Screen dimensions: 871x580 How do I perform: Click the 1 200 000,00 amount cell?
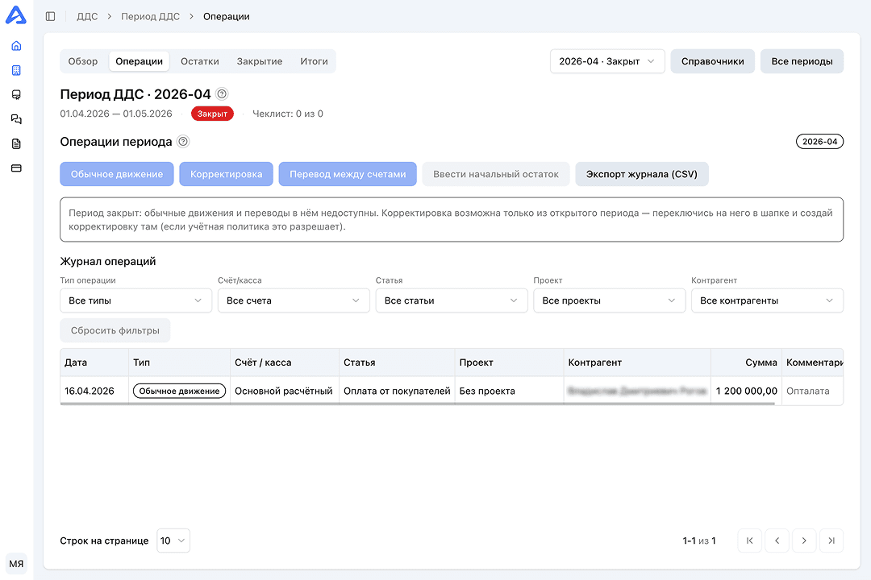(x=747, y=391)
